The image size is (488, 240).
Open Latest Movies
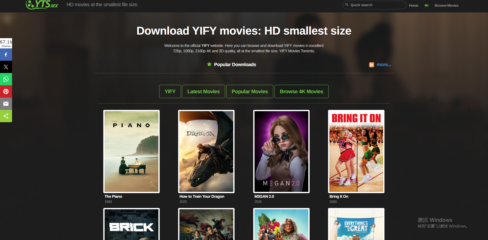coord(204,91)
